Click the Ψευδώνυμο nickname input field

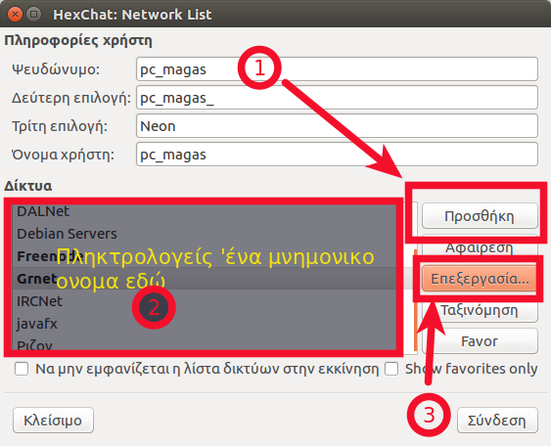click(337, 69)
